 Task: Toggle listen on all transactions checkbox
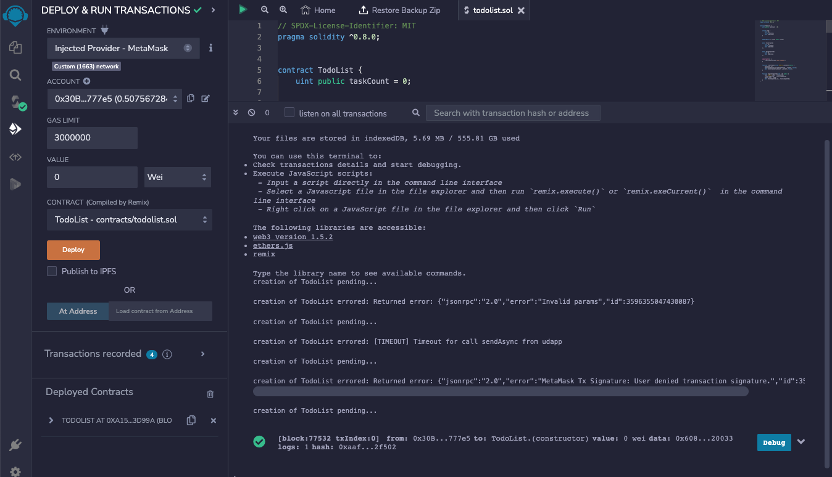289,112
